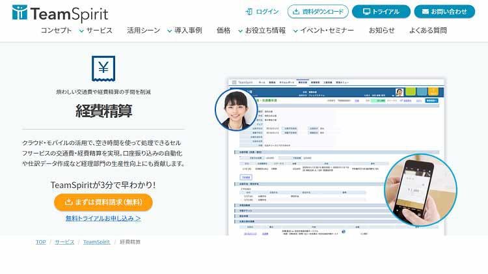The width and height of the screenshot is (488, 274).
Task: Click TOP in the breadcrumb
Action: tap(41, 242)
